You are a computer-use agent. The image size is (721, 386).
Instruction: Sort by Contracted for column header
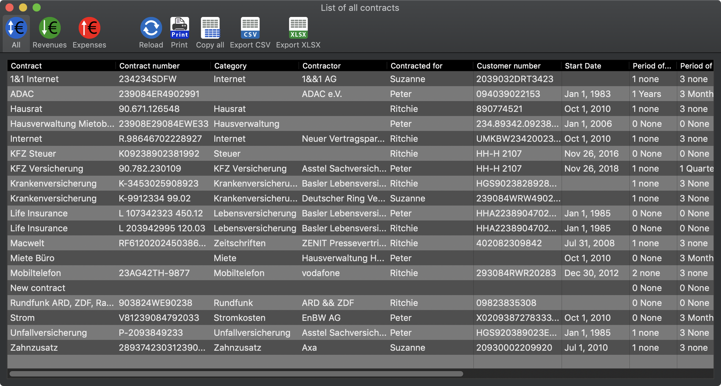(x=430, y=66)
